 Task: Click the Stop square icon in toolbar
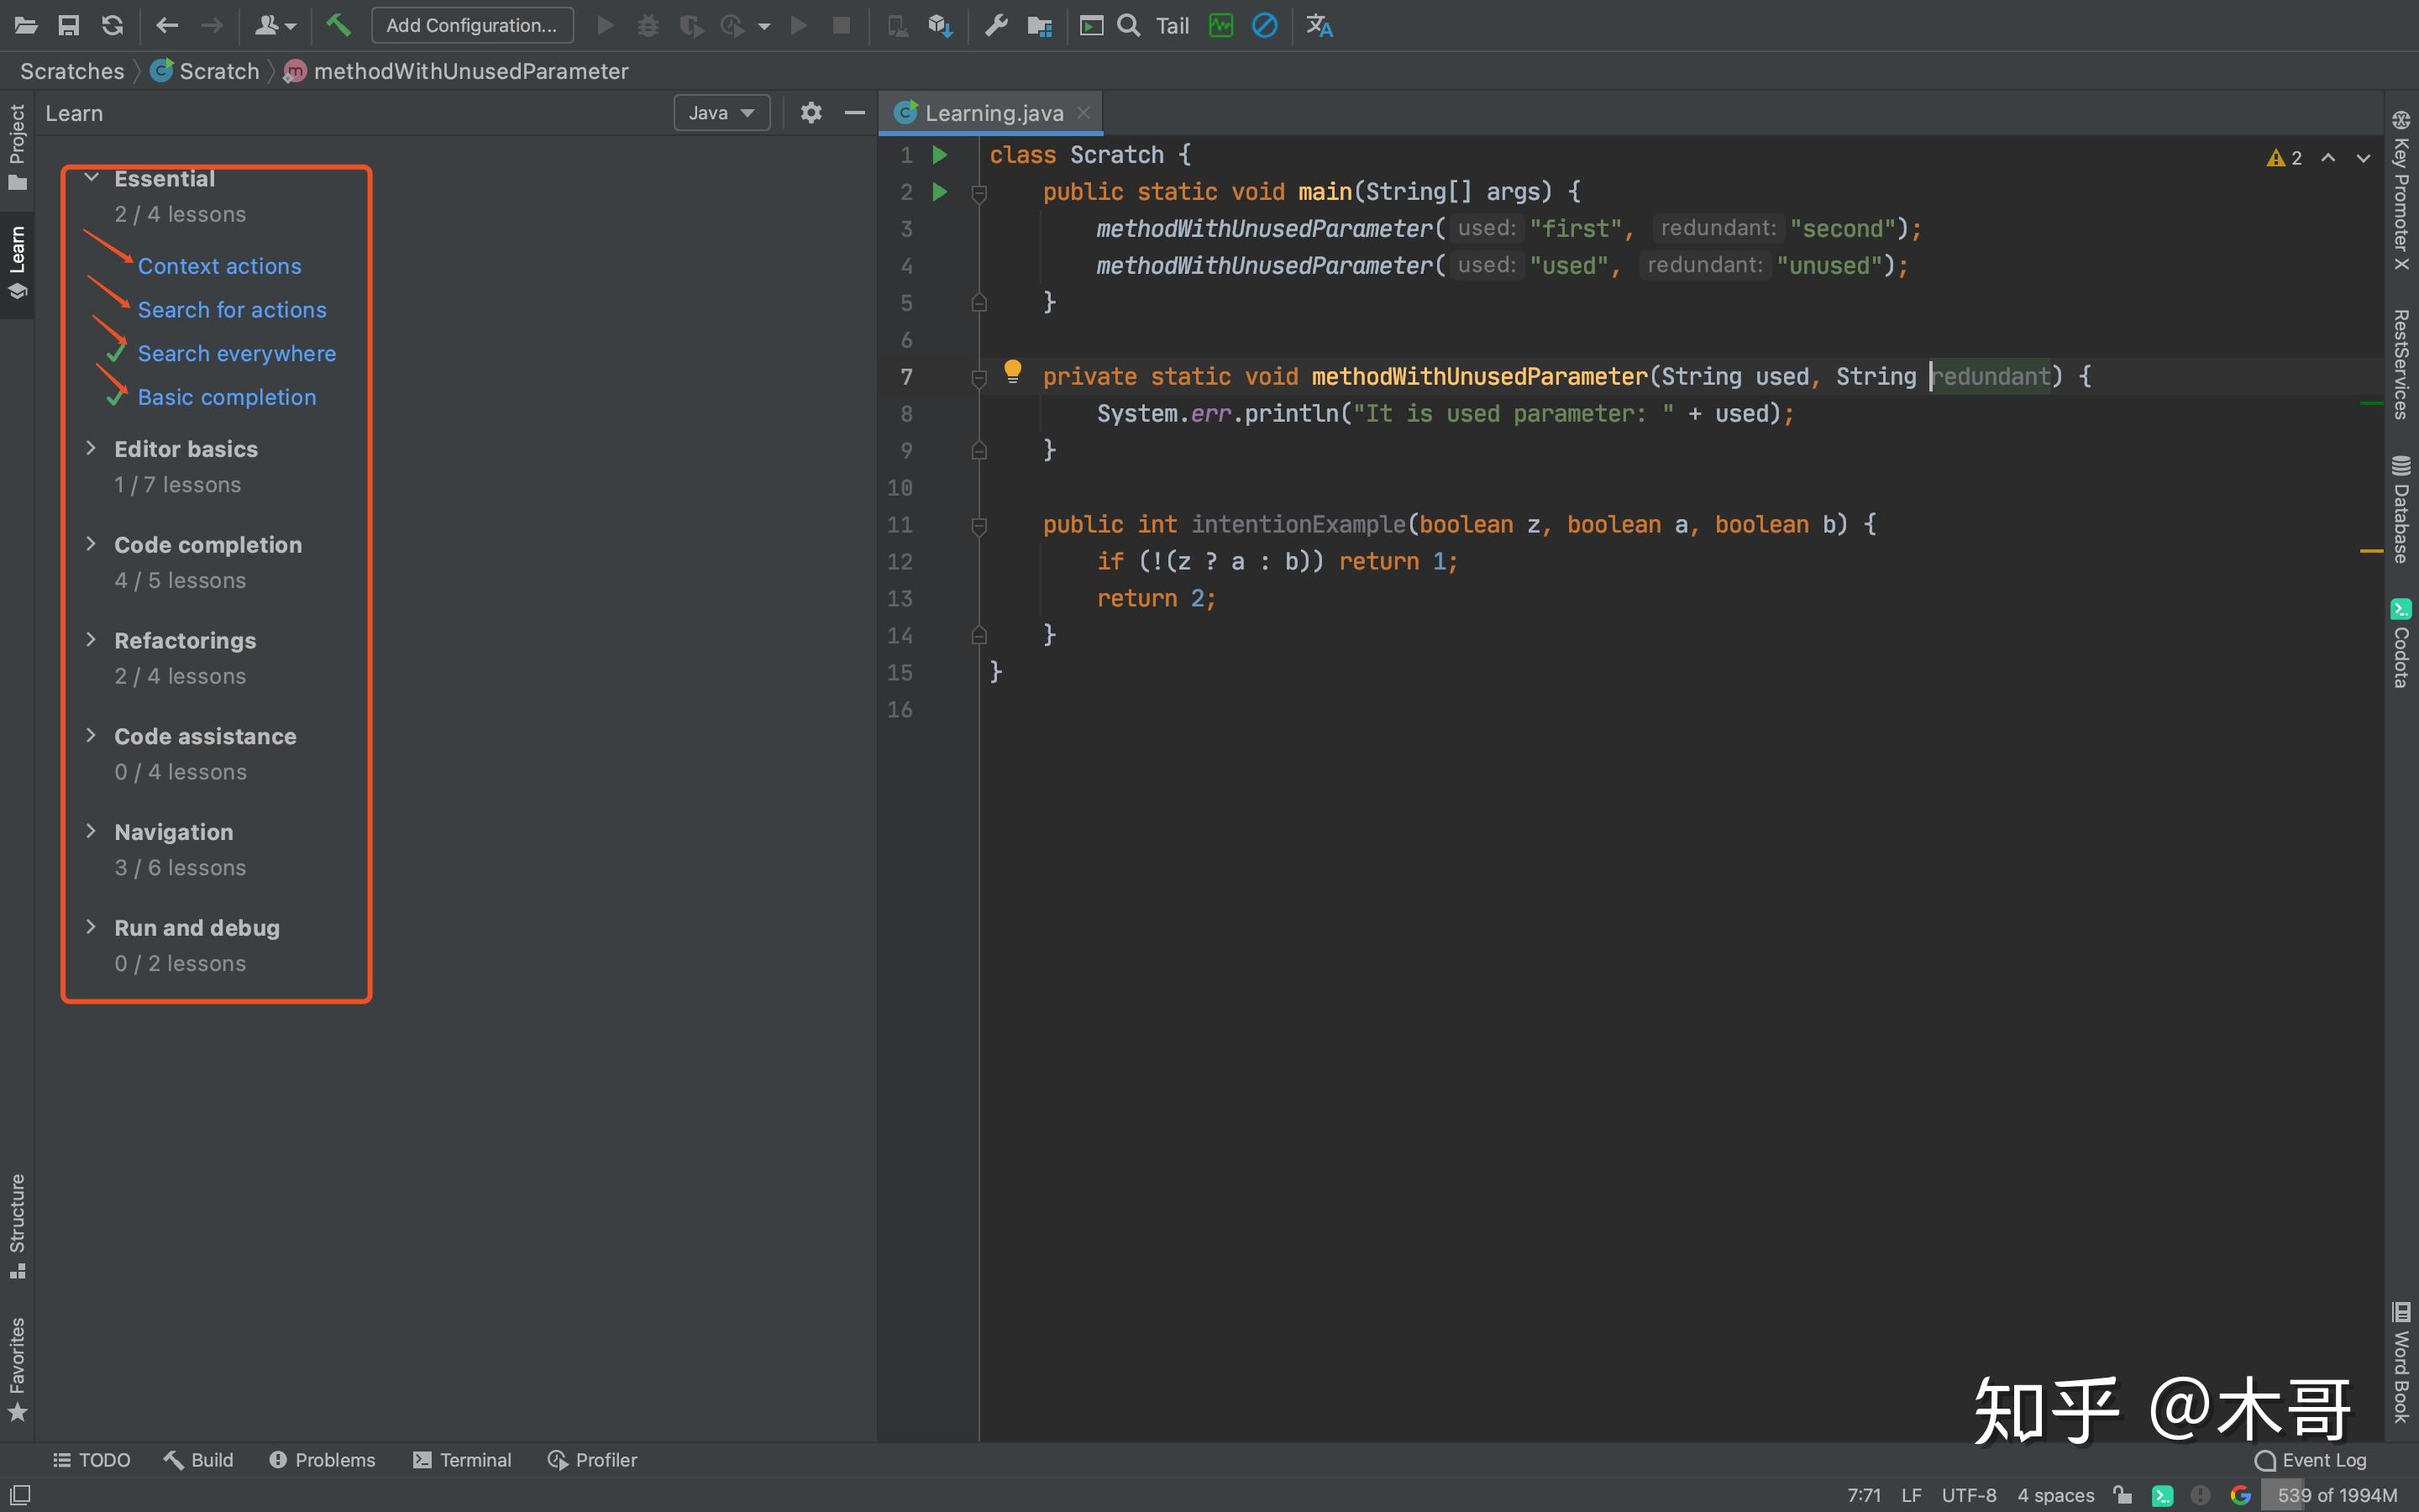(x=842, y=26)
